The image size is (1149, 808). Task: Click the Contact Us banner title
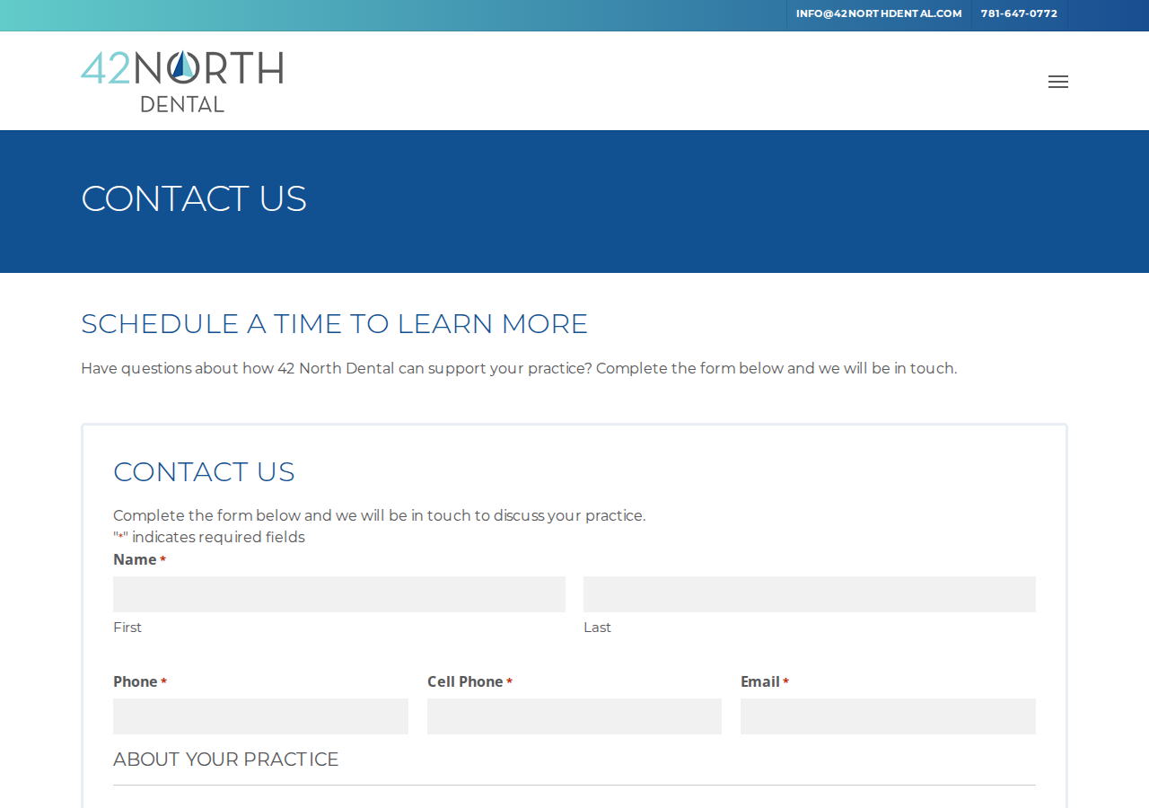(194, 198)
